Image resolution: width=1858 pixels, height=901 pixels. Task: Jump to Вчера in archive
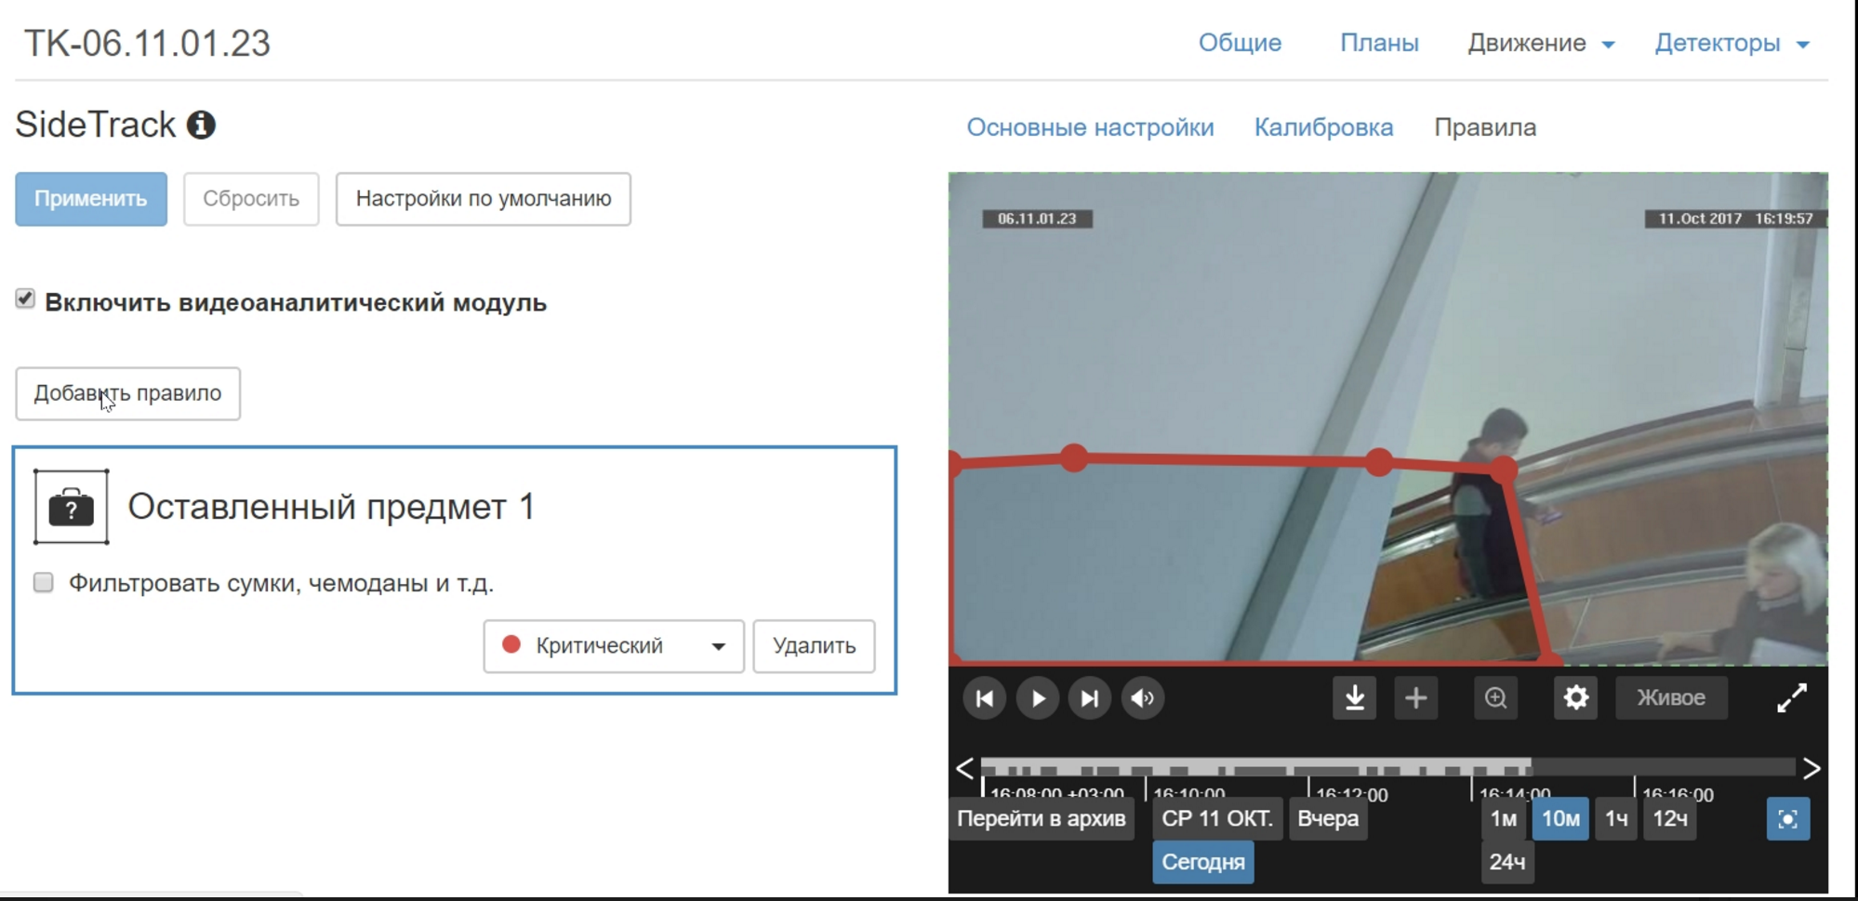[1328, 819]
